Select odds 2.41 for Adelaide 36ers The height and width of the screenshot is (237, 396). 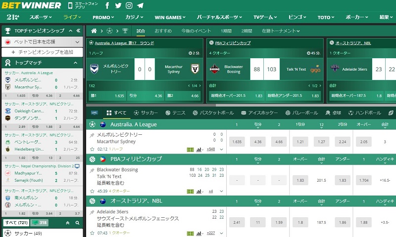(x=237, y=222)
